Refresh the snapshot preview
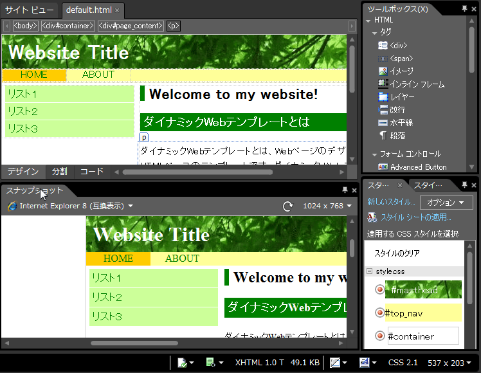This screenshot has height=373, width=481. click(x=287, y=206)
